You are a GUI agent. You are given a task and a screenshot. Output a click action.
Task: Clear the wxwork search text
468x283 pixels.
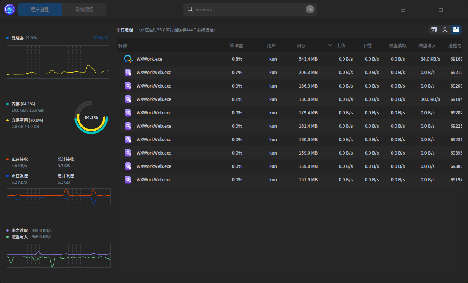click(x=310, y=9)
